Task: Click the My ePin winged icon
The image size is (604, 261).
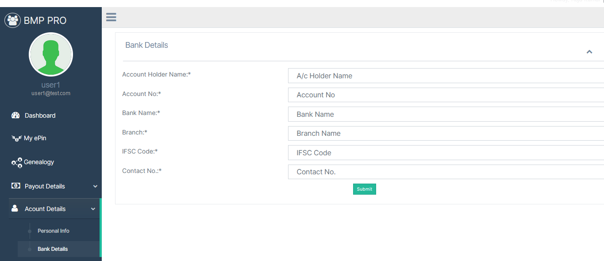Action: (x=16, y=138)
